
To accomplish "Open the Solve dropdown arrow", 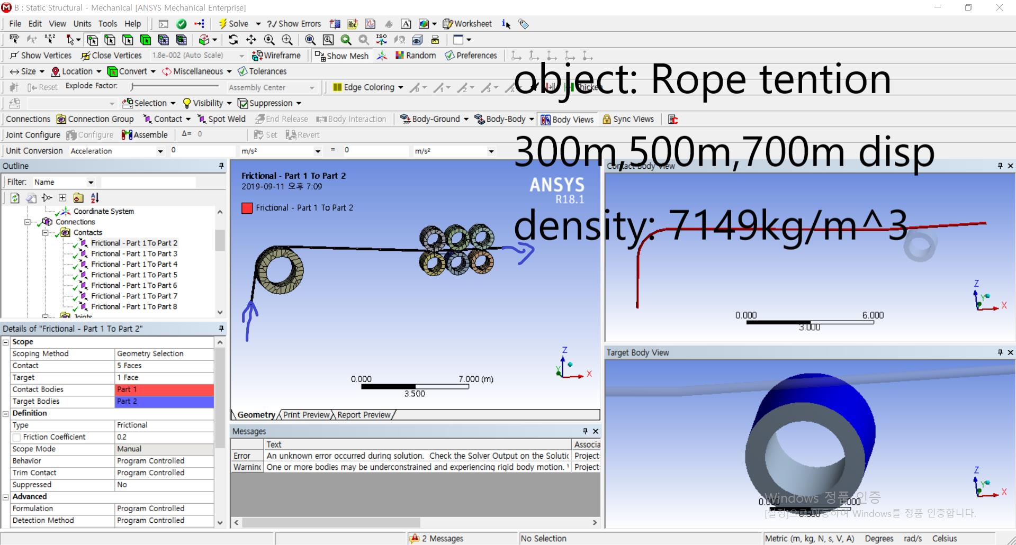I will pos(258,24).
